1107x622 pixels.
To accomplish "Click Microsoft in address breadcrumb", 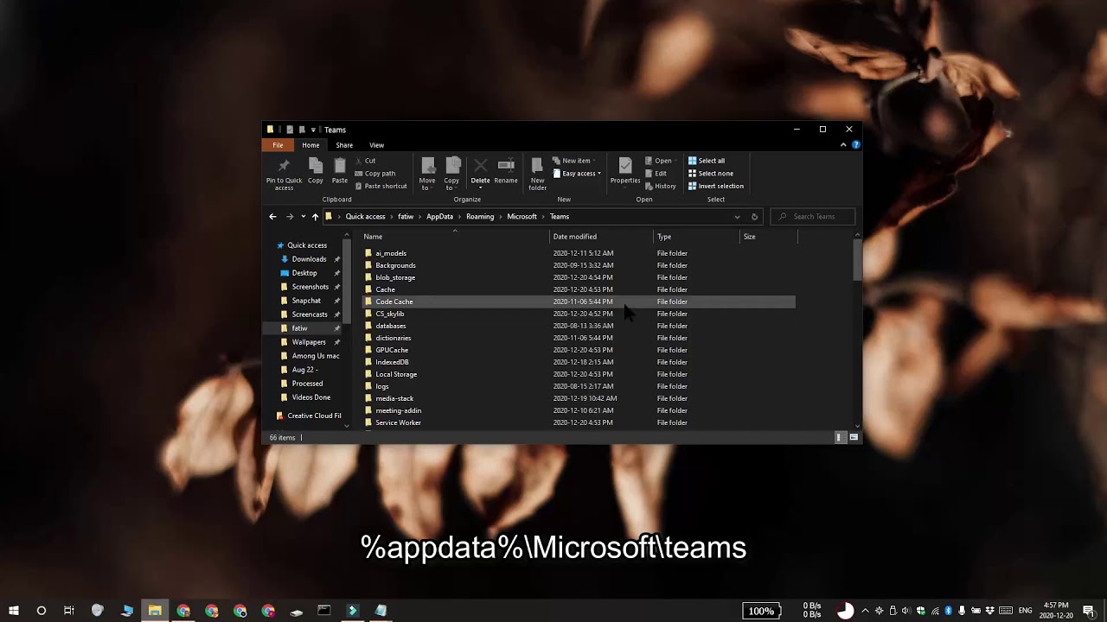I will (522, 217).
